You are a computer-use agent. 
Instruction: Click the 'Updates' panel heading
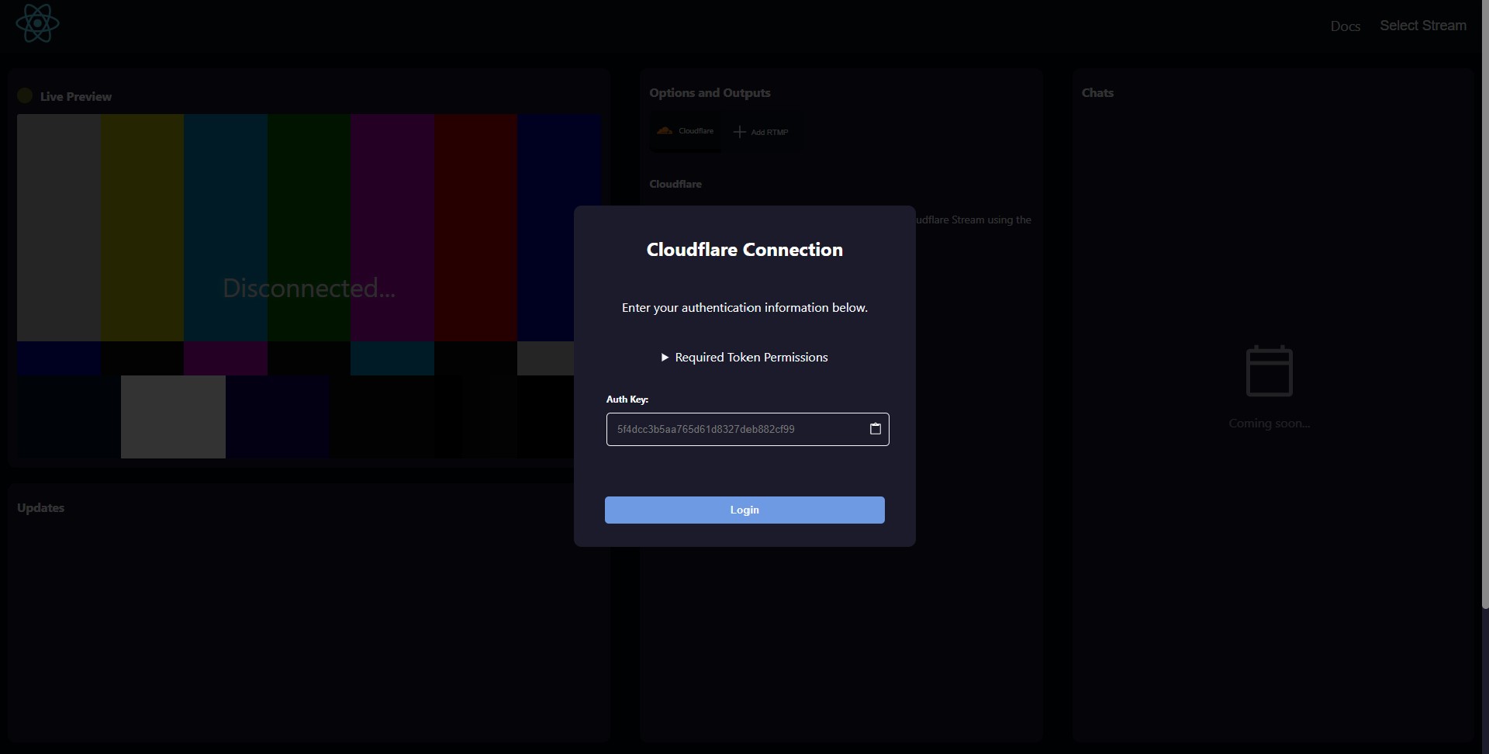40,508
